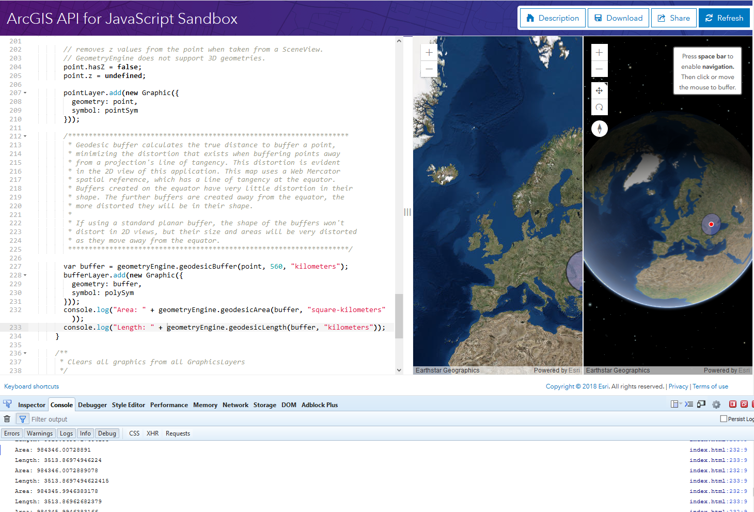Open source link index.html:232:9 for first Area log

click(x=718, y=450)
